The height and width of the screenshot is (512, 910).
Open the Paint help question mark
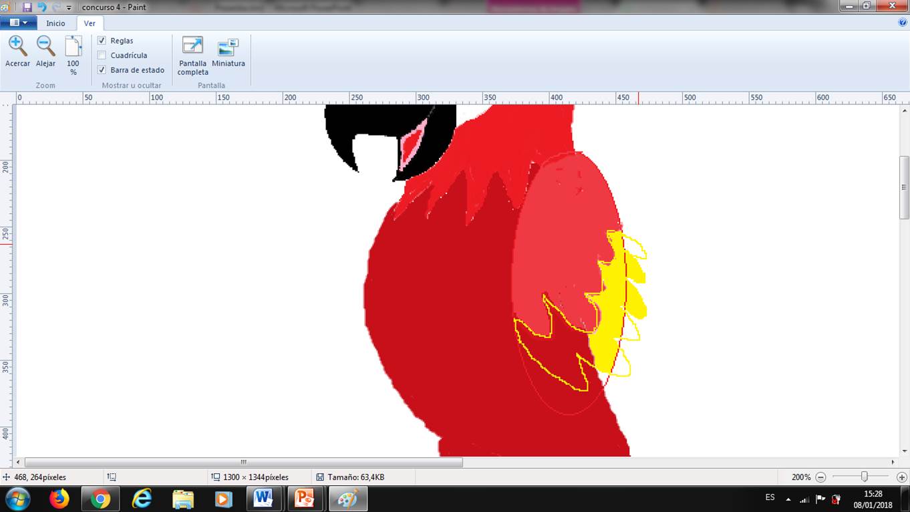[903, 22]
